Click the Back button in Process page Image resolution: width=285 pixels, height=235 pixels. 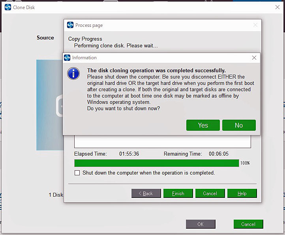(146, 194)
